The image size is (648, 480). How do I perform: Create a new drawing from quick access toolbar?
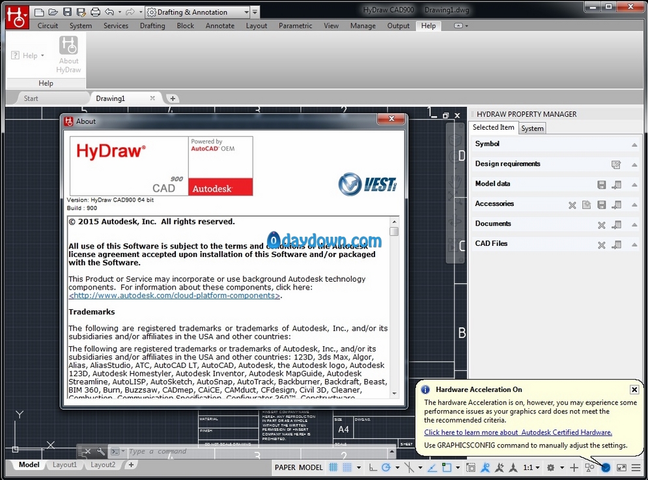(39, 12)
